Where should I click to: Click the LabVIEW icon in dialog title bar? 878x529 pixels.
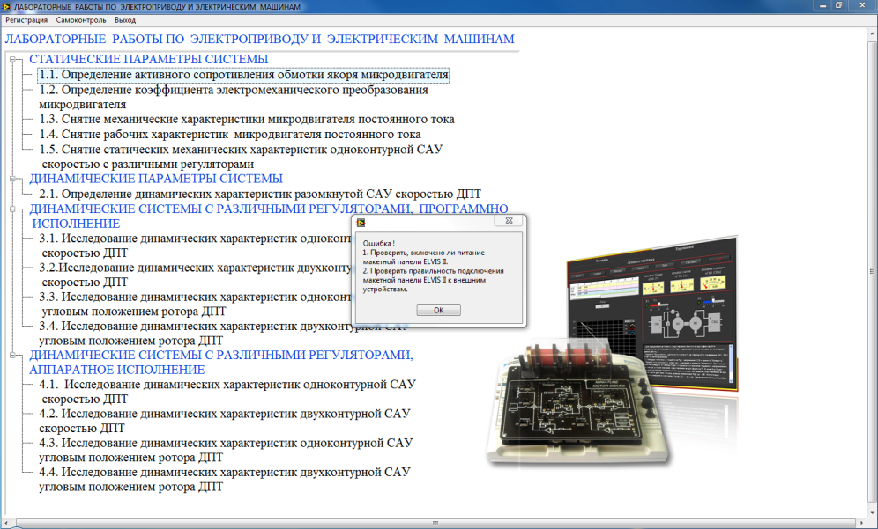pos(361,223)
